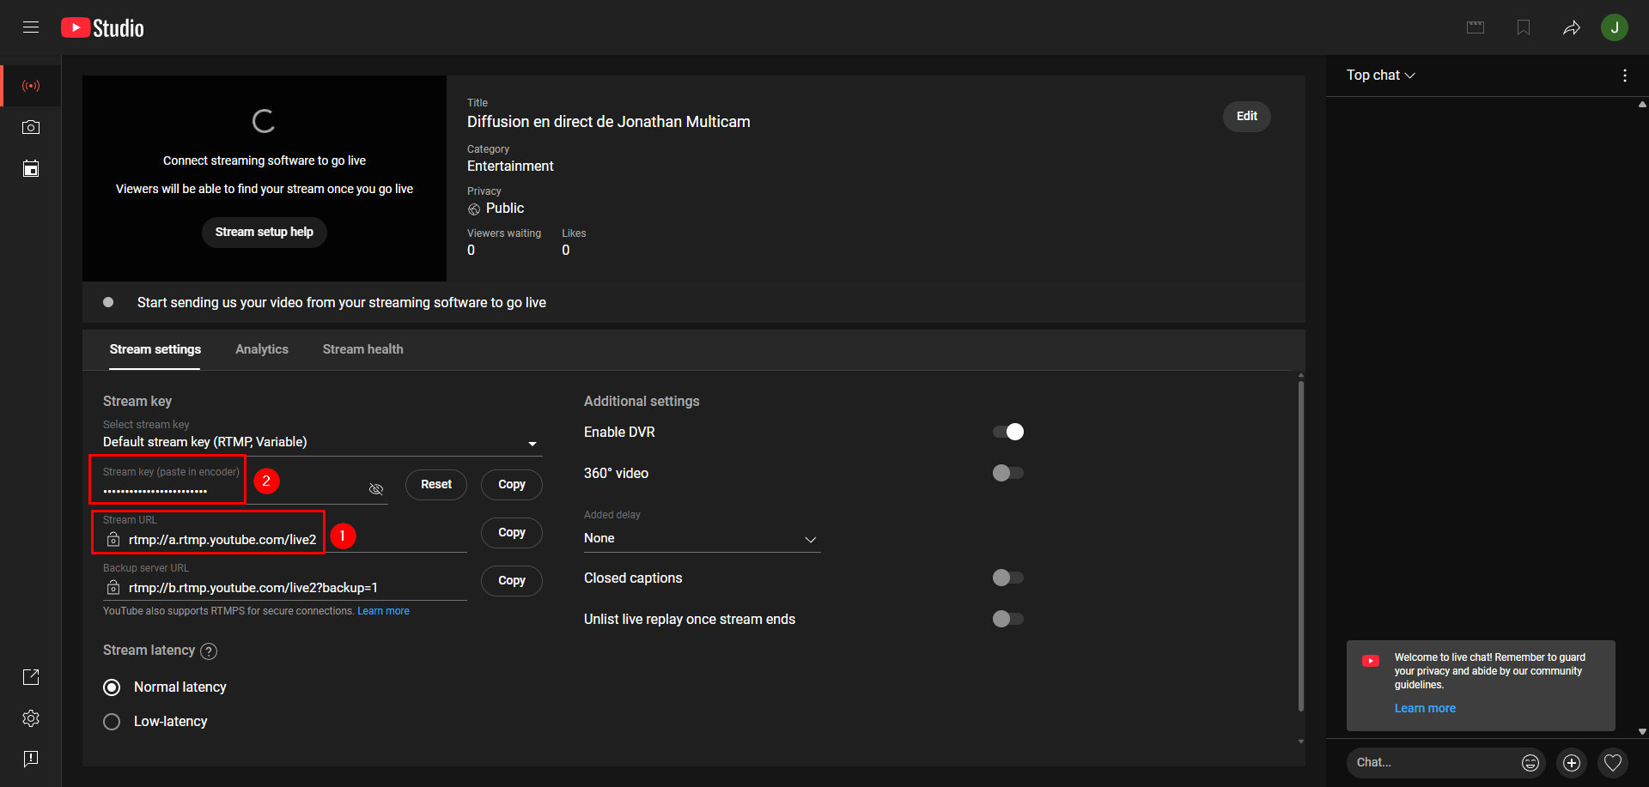This screenshot has height=787, width=1649.
Task: Click the YouTube Studio logo
Action: click(x=102, y=28)
